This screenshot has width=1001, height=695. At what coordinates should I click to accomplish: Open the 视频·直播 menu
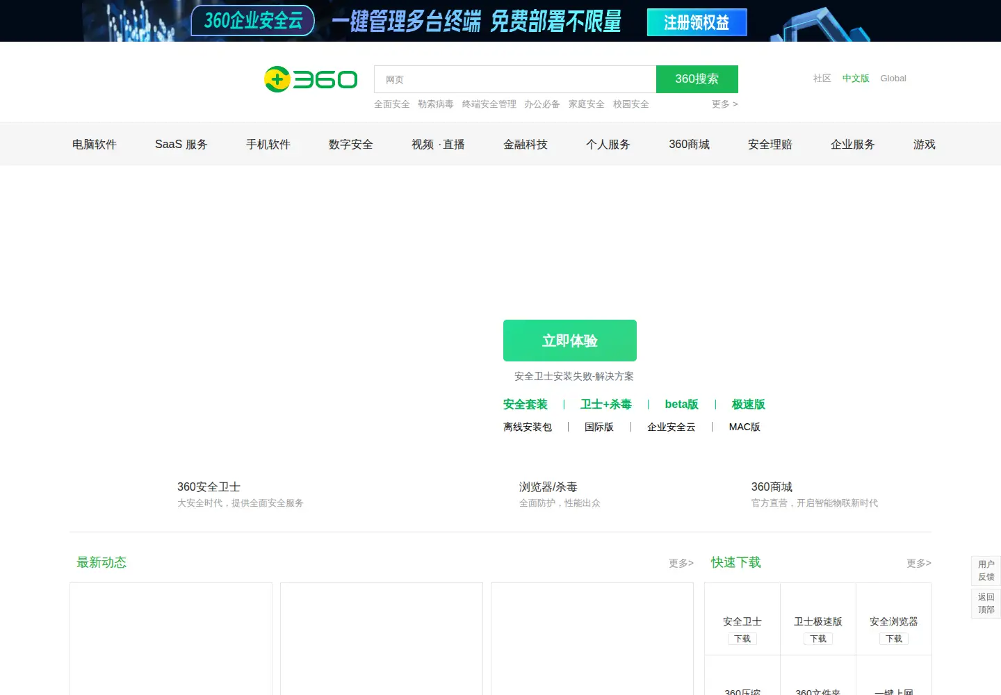tap(438, 145)
